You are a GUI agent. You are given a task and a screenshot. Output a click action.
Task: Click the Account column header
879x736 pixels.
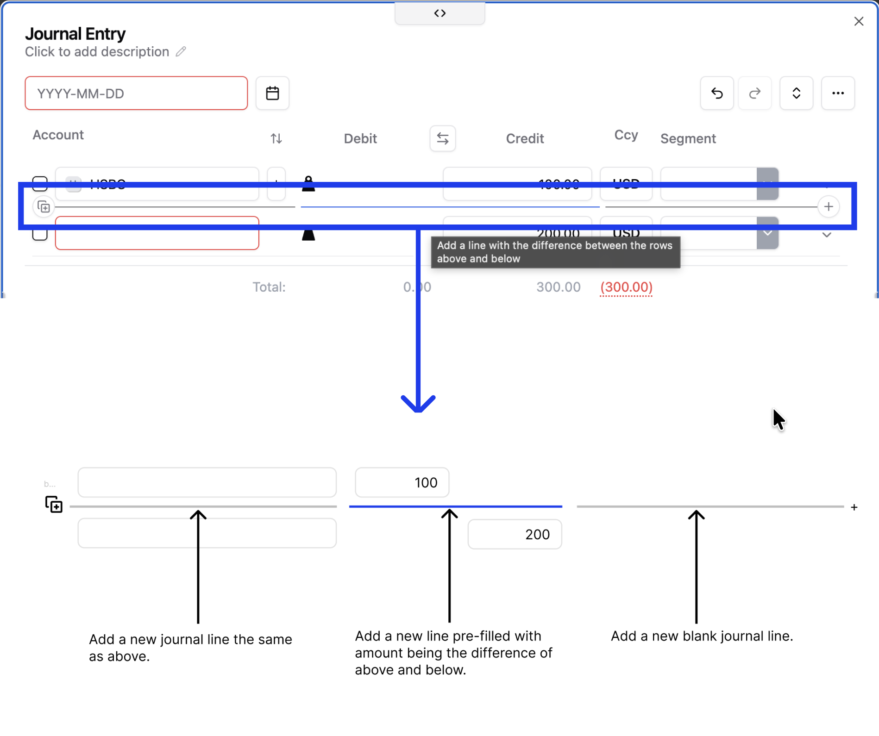click(58, 135)
